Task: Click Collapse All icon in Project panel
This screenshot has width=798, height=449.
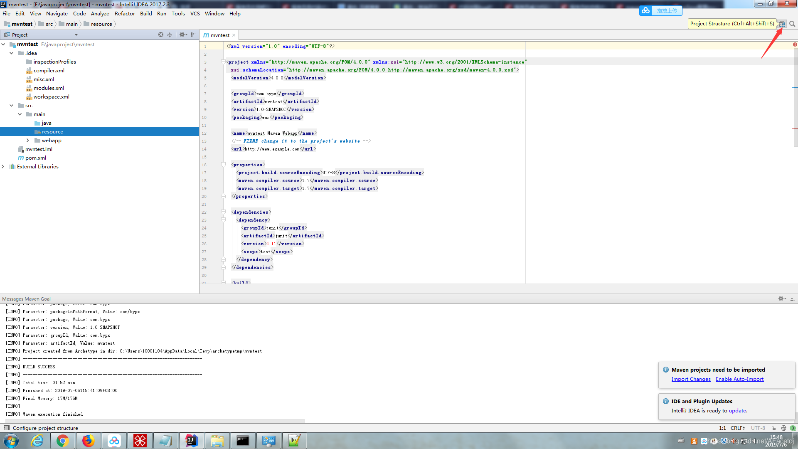Action: [x=170, y=35]
